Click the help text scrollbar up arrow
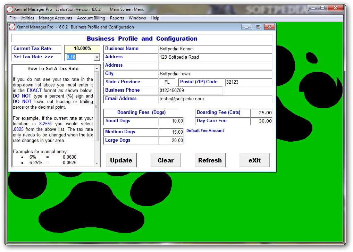 (x=97, y=68)
